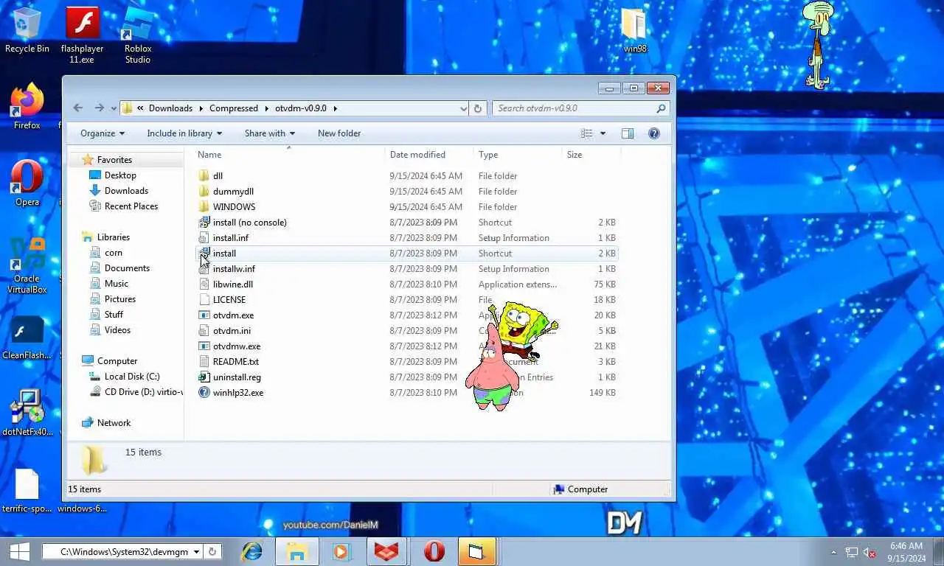Expand path chevron after otvdm-v0.9.0
944x566 pixels.
335,108
